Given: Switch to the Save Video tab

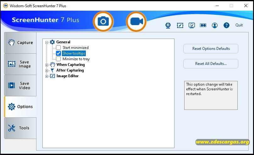Looking at the screenshot, I should (20, 85).
